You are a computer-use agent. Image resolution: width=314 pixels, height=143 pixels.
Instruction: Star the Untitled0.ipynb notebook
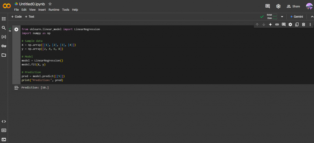(50, 4)
